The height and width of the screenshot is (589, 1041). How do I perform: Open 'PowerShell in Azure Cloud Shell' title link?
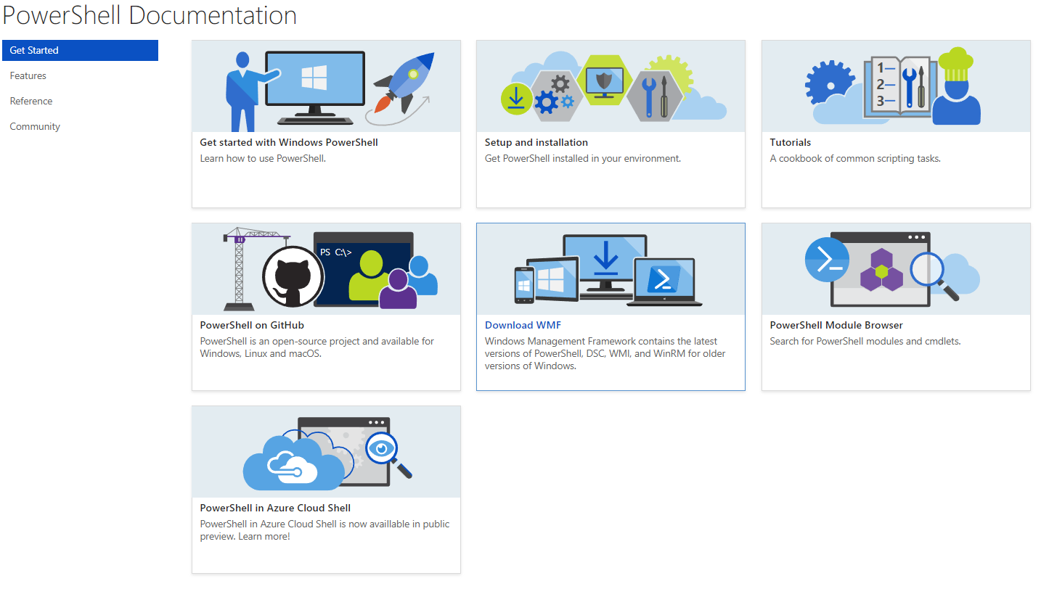[275, 508]
